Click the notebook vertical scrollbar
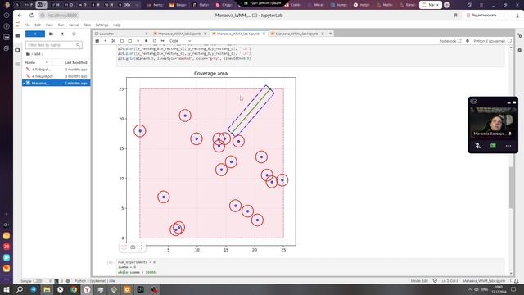 pos(511,188)
